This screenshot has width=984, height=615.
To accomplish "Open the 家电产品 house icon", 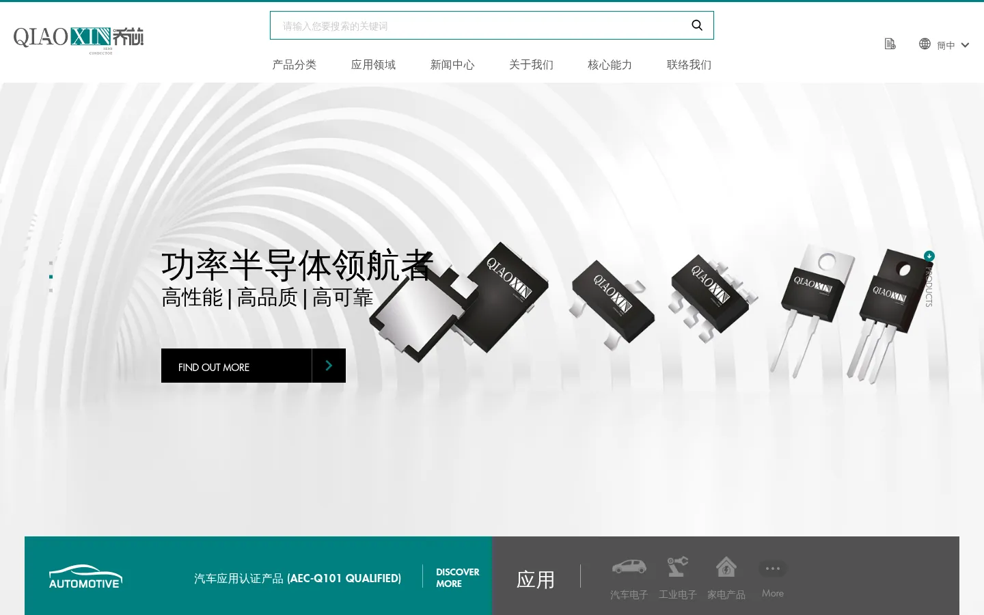I will coord(726,566).
